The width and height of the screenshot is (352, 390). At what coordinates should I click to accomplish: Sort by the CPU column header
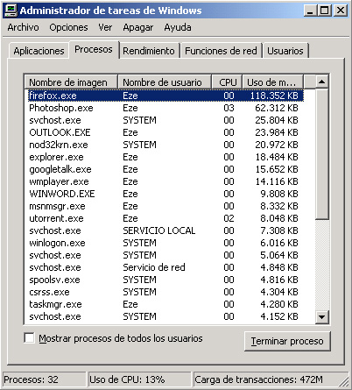(x=227, y=82)
